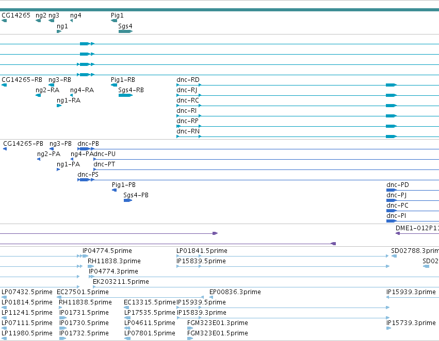This screenshot has width=439, height=341.
Task: Click the LP17535.5prime EST label
Action: pos(150,313)
